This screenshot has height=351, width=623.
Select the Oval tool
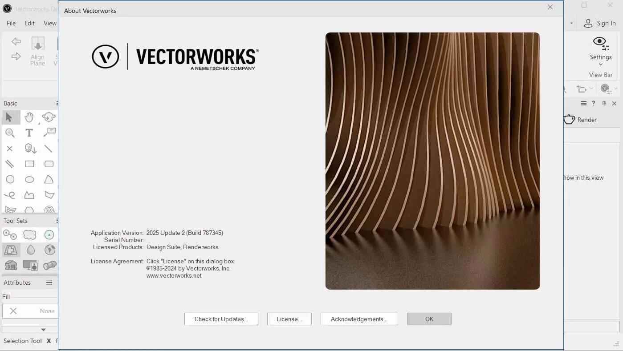pyautogui.click(x=29, y=180)
